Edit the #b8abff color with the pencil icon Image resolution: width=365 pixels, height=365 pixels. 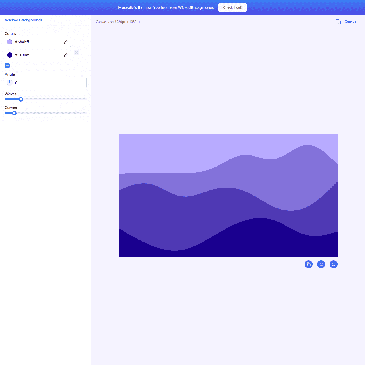66,42
